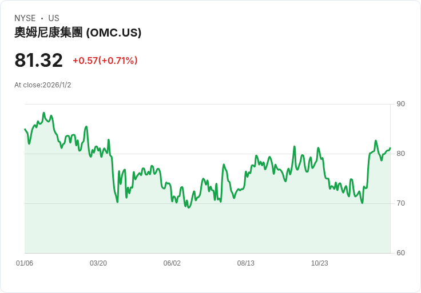421x293 pixels.
Task: Click the US market label
Action: [x=54, y=18]
